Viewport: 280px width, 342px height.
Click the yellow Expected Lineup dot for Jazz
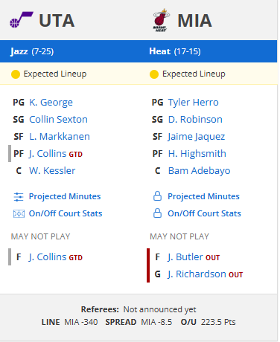pyautogui.click(x=16, y=74)
